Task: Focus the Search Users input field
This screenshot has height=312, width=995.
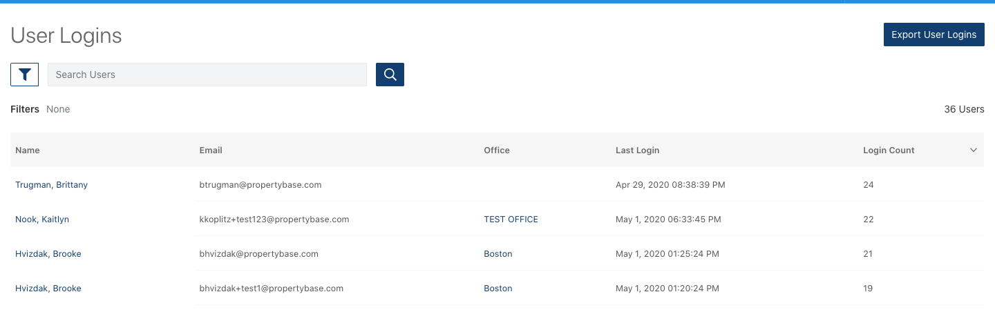Action: (x=207, y=75)
